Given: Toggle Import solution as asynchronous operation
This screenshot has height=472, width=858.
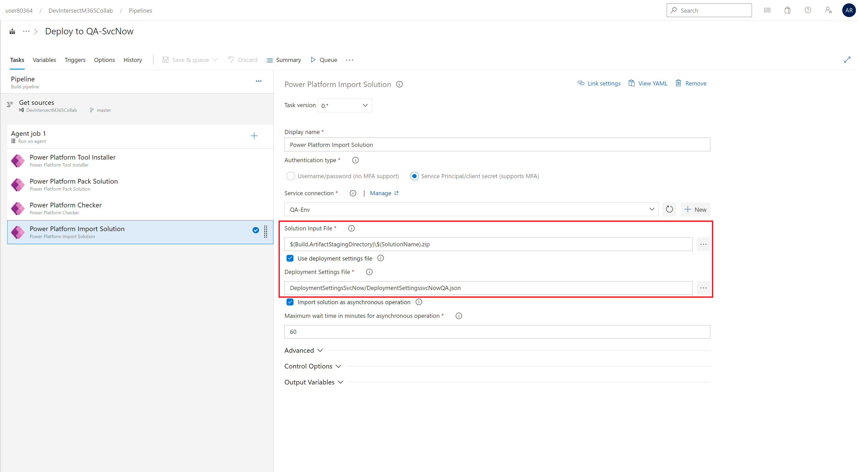Looking at the screenshot, I should click(290, 302).
